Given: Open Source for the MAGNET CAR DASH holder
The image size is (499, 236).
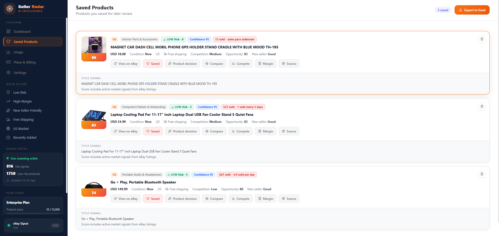Looking at the screenshot, I should pyautogui.click(x=289, y=63).
